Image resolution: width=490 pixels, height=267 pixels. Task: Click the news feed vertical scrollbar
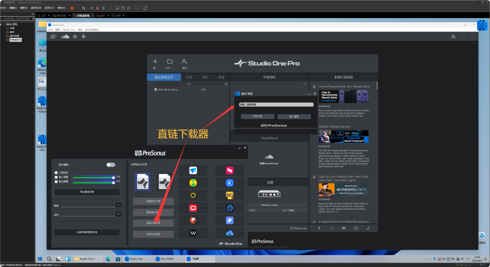coord(377,86)
